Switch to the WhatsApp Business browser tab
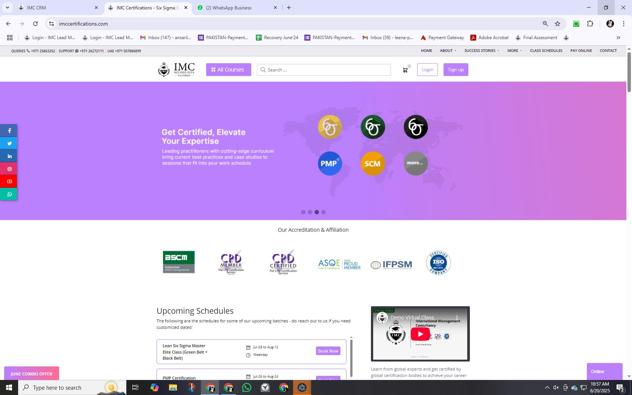The image size is (632, 395). (237, 8)
